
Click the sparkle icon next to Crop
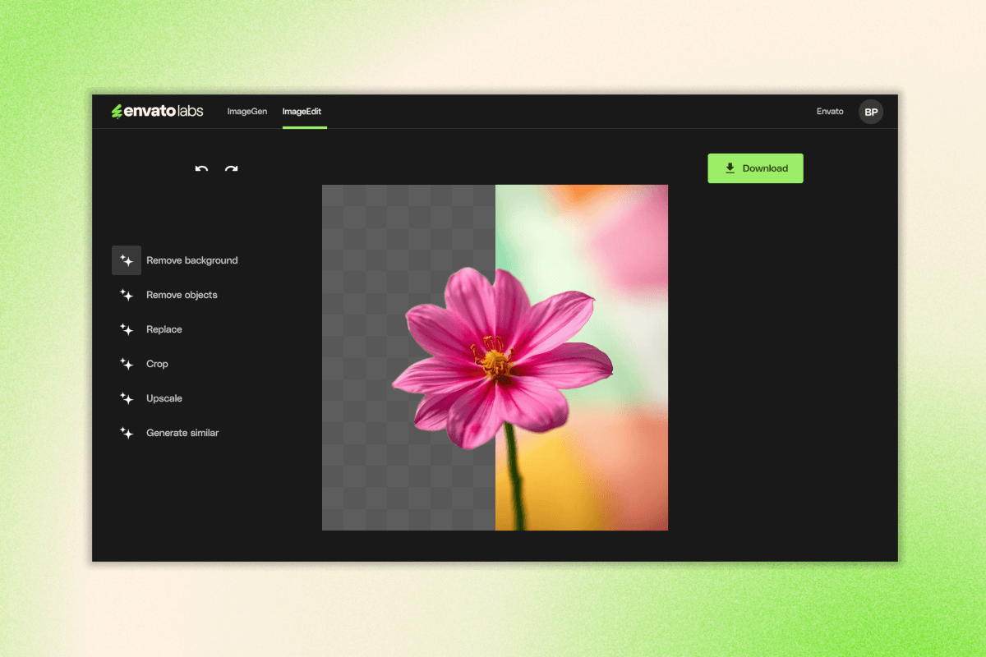click(x=127, y=364)
